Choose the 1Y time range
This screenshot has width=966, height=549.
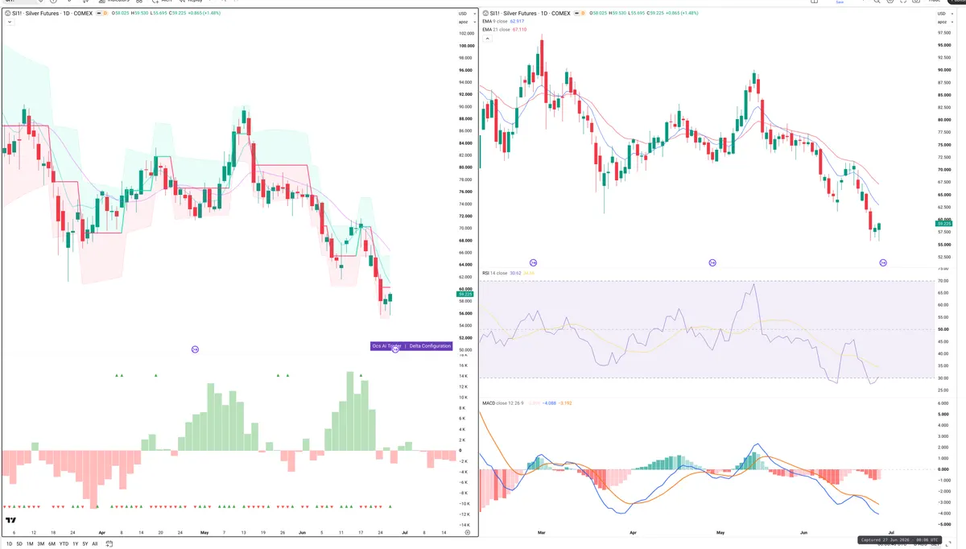76,543
